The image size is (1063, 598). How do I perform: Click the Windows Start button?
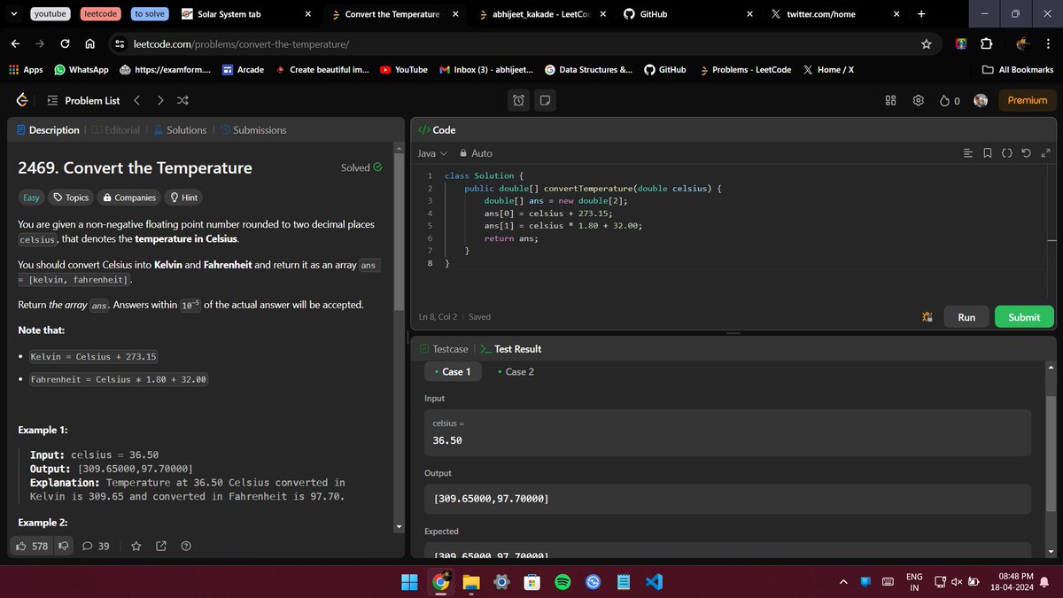point(408,582)
